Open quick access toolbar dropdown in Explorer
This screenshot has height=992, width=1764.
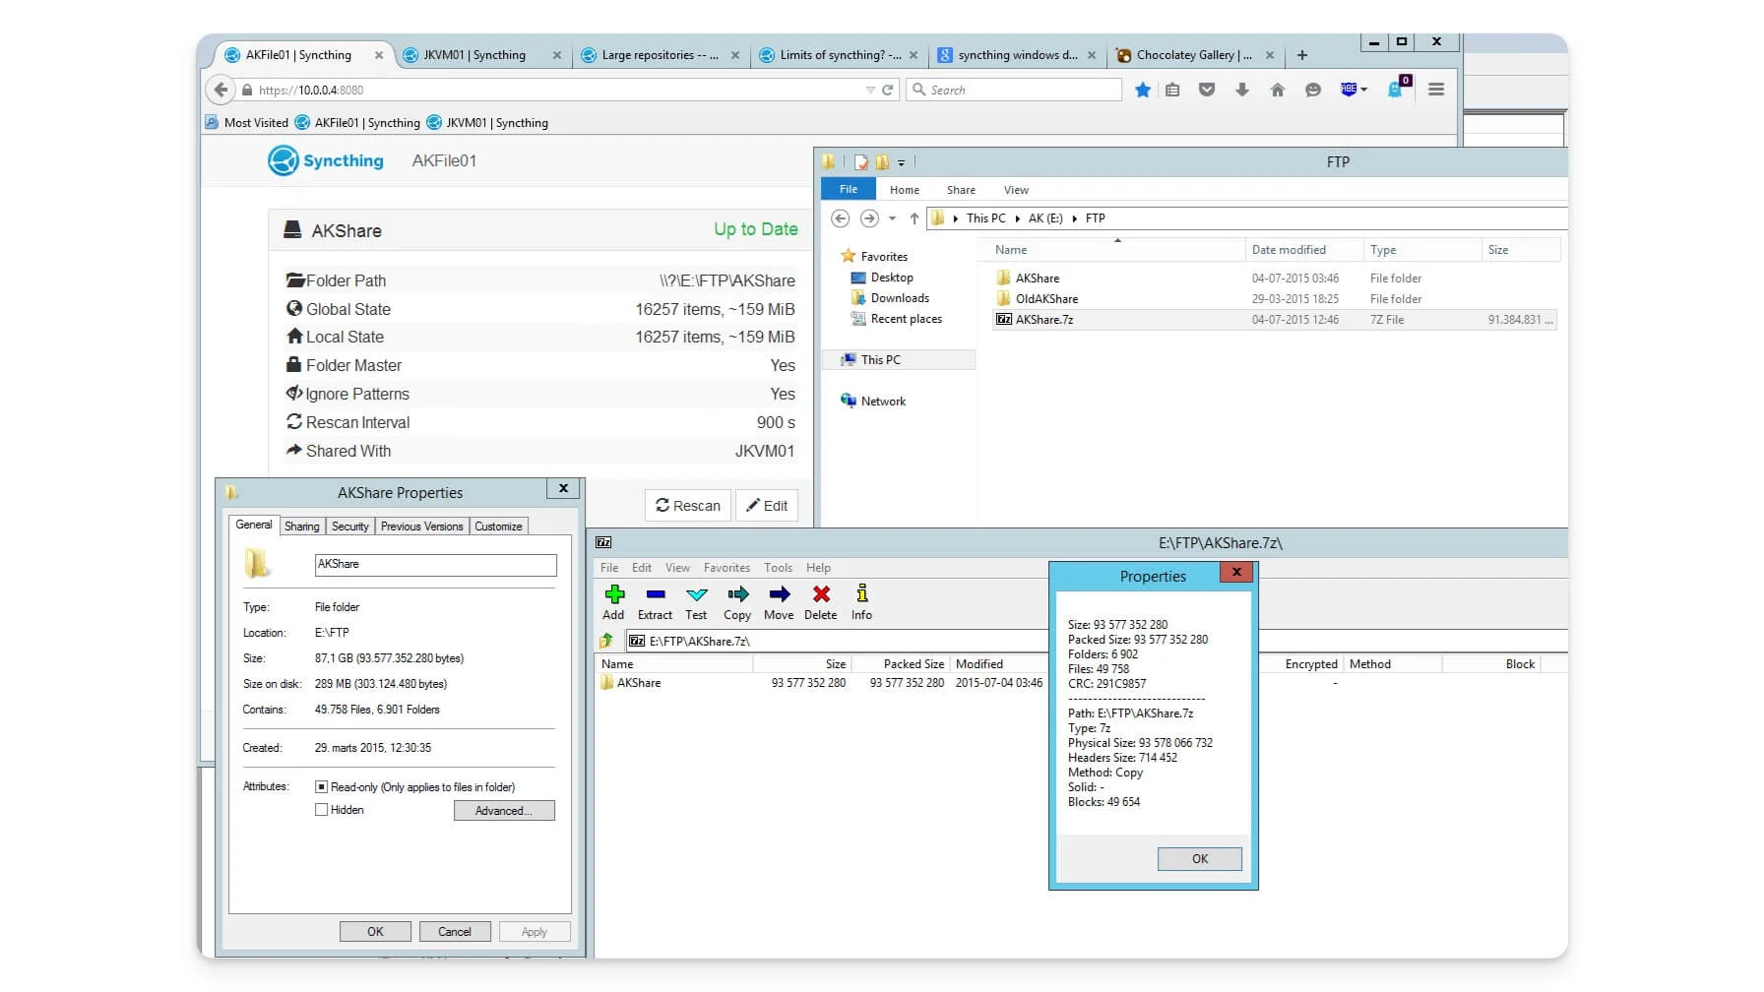point(902,162)
